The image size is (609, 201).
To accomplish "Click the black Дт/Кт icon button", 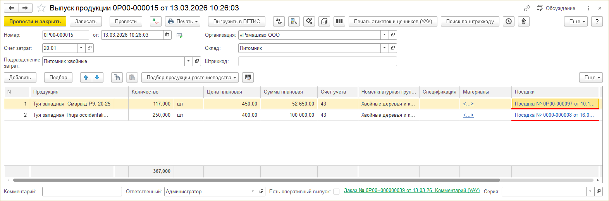I will pyautogui.click(x=279, y=21).
